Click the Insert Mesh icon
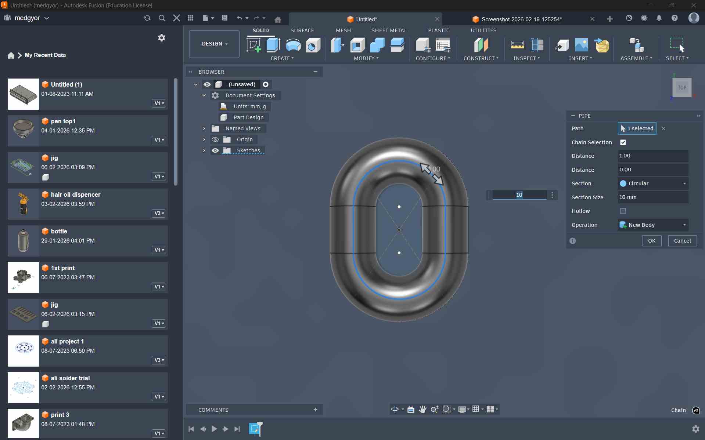The image size is (705, 440). click(601, 45)
